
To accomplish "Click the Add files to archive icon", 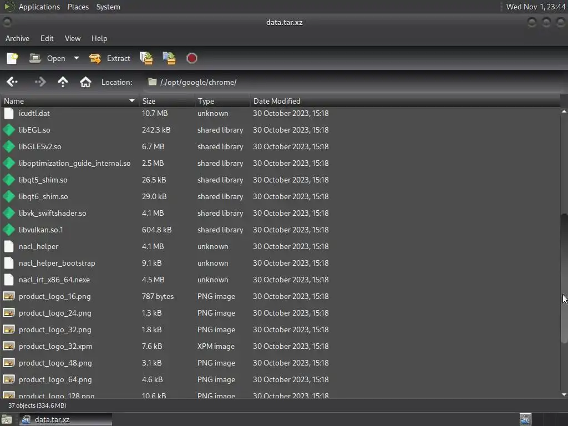I will 146,58.
